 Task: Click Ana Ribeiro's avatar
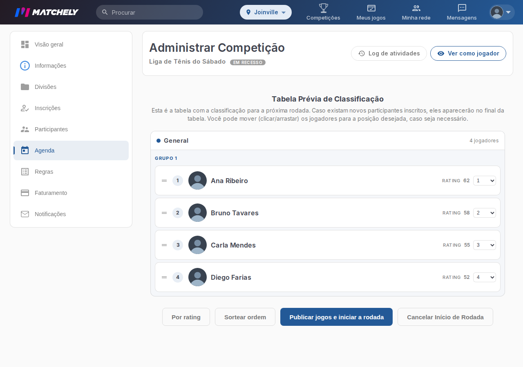click(x=197, y=181)
